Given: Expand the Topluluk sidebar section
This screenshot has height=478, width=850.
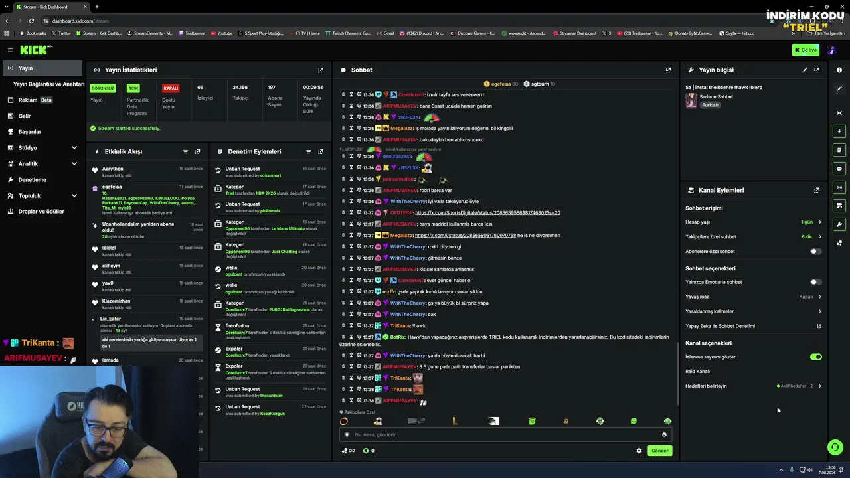Looking at the screenshot, I should [74, 195].
